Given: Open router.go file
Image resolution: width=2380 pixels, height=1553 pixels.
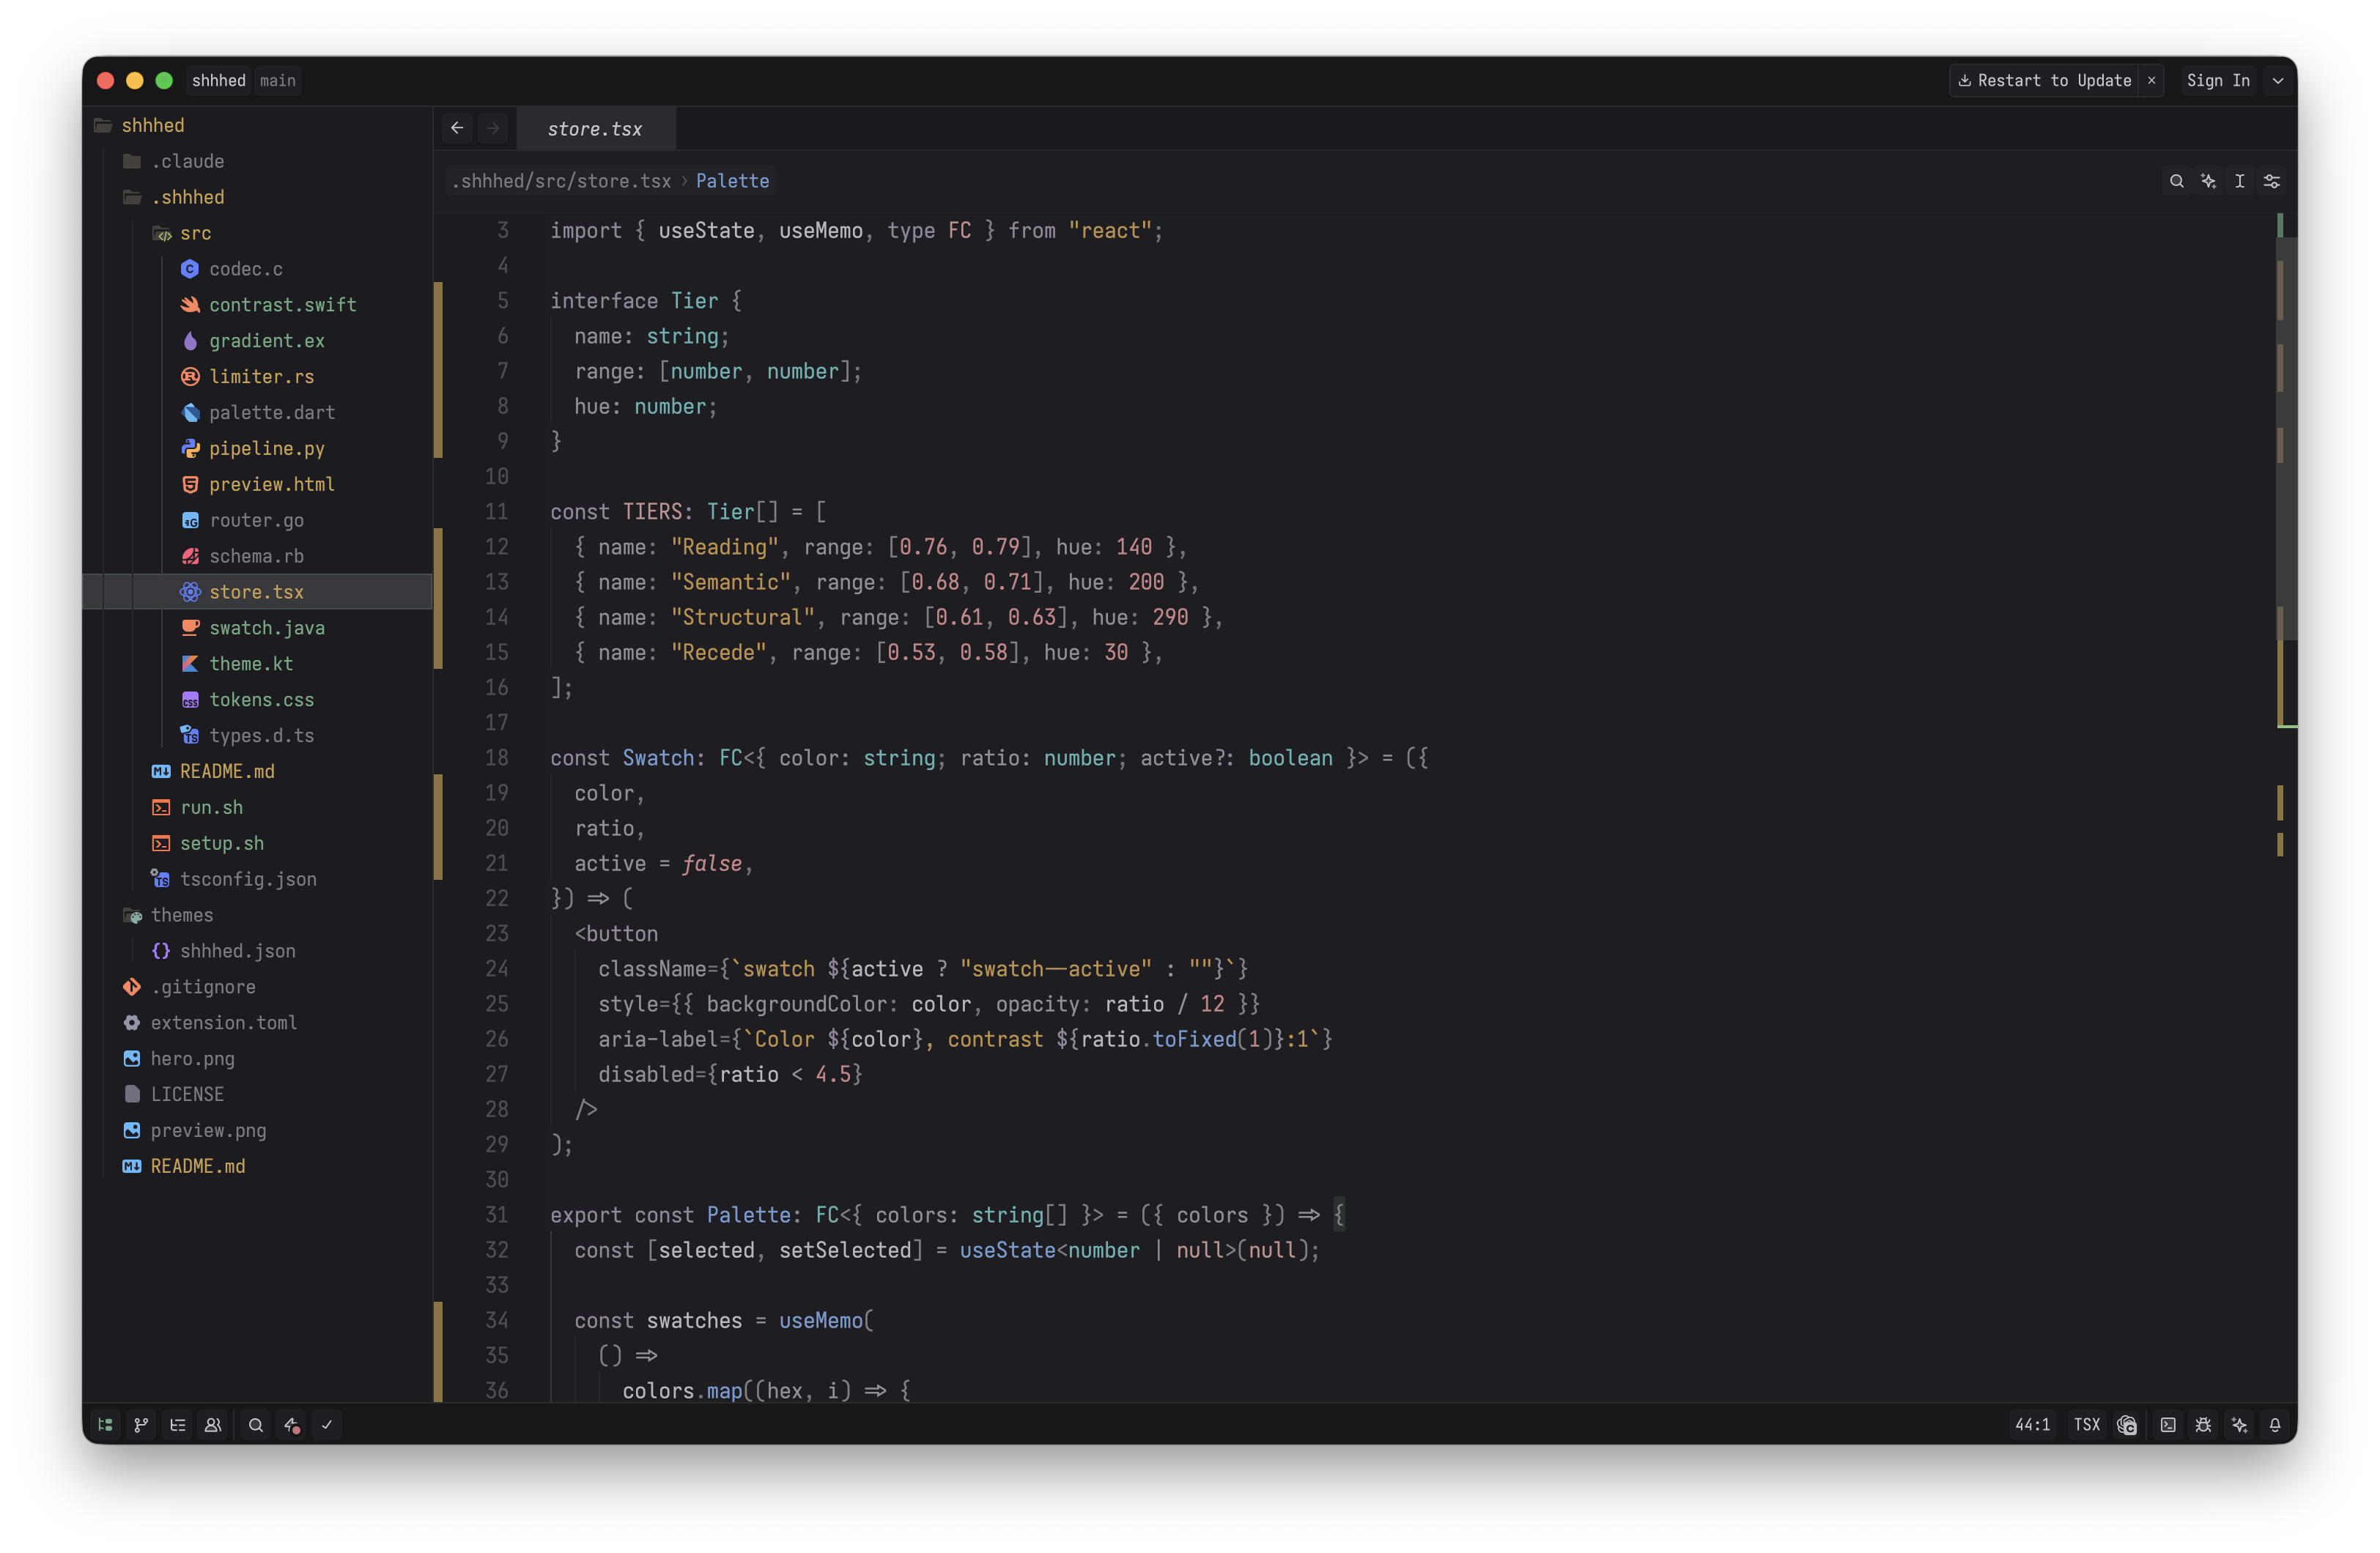Looking at the screenshot, I should (257, 520).
